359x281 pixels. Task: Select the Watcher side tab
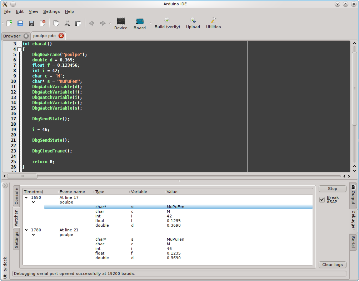click(16, 218)
